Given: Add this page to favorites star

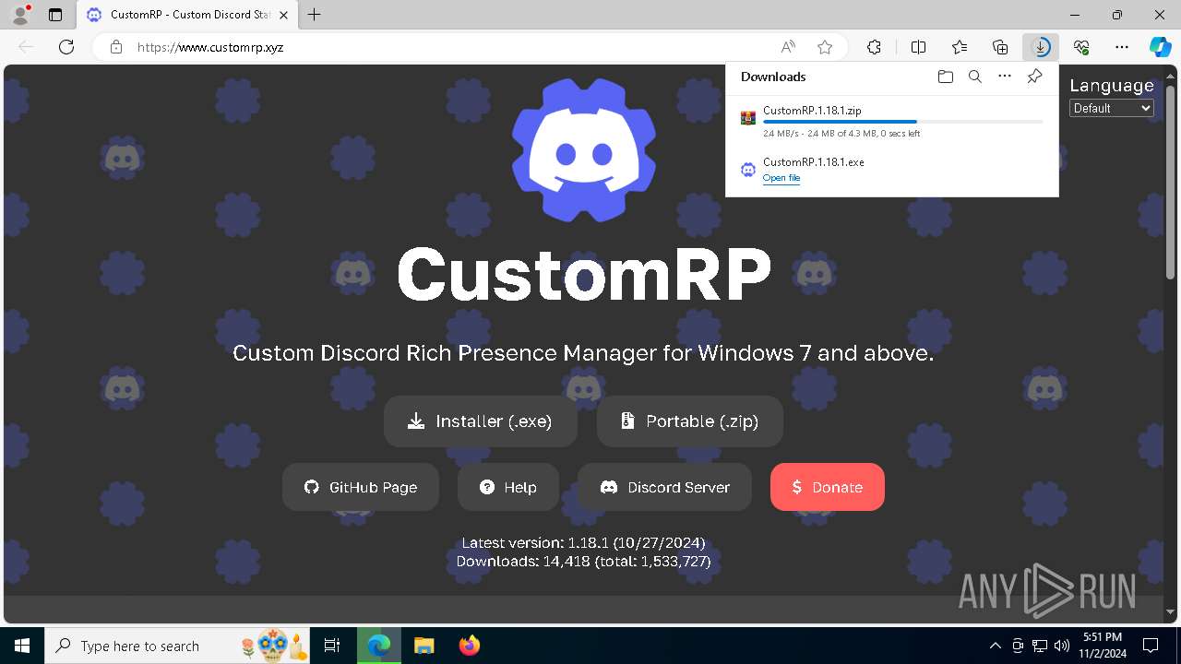Looking at the screenshot, I should (825, 47).
